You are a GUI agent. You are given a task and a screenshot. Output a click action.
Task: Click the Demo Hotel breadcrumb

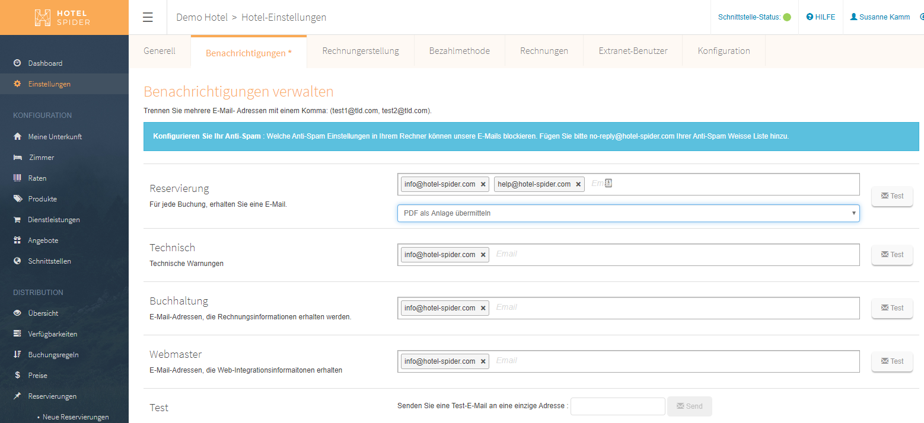[x=202, y=17]
